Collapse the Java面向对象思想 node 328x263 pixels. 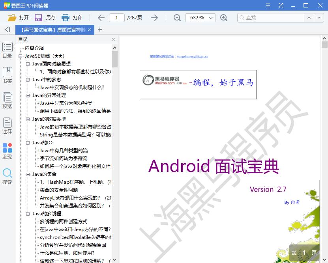click(x=28, y=64)
